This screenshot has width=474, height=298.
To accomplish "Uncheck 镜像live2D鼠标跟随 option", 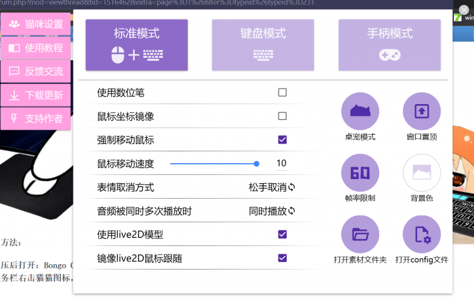I will (x=283, y=258).
